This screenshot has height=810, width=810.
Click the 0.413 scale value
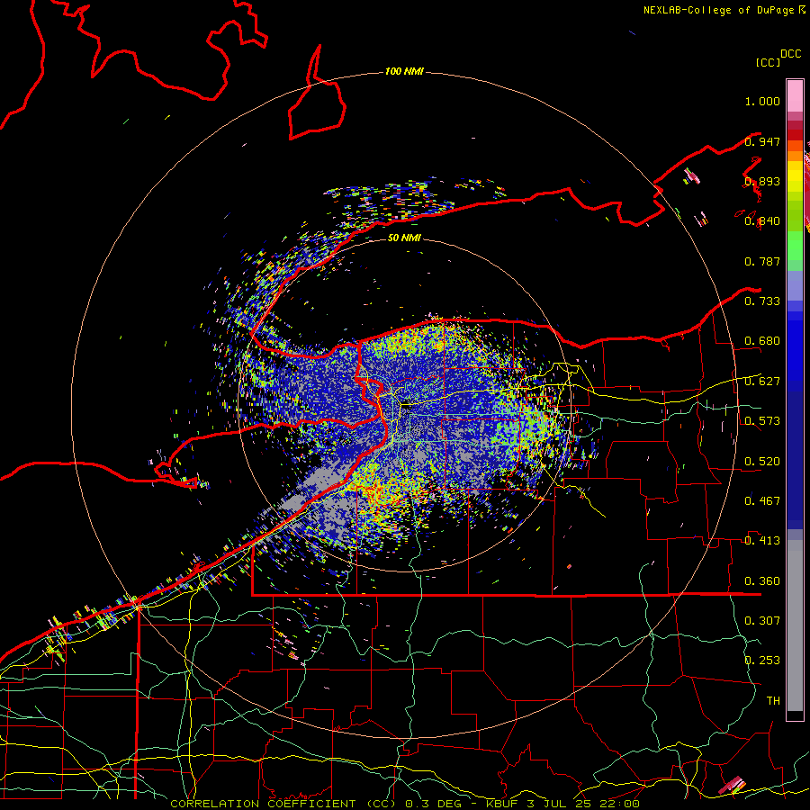(x=762, y=541)
